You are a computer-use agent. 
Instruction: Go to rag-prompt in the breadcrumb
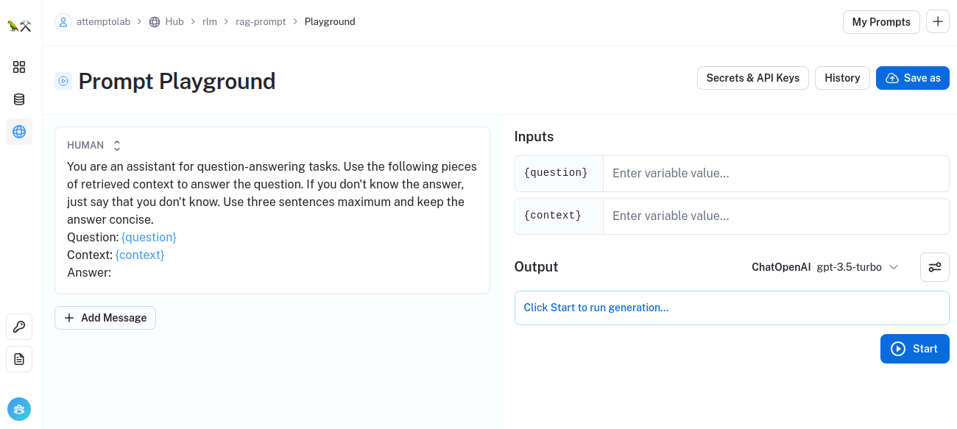[261, 22]
